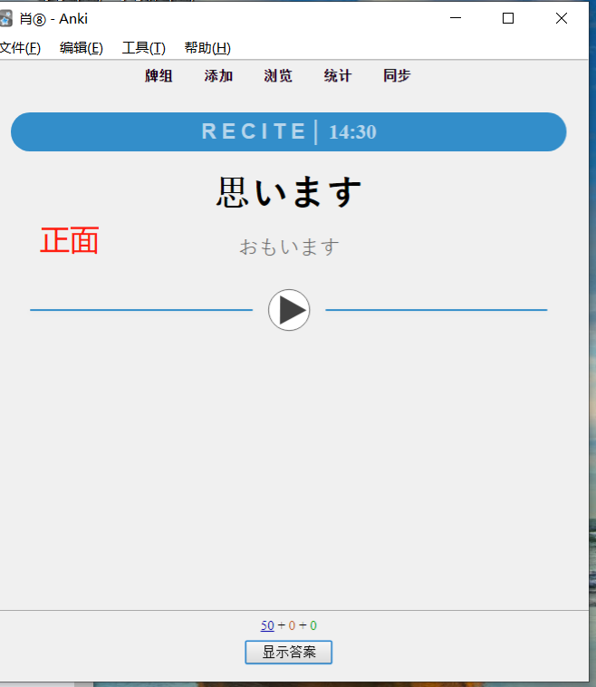Click the word 思います
Viewport: 596px width, 687px height.
(289, 192)
